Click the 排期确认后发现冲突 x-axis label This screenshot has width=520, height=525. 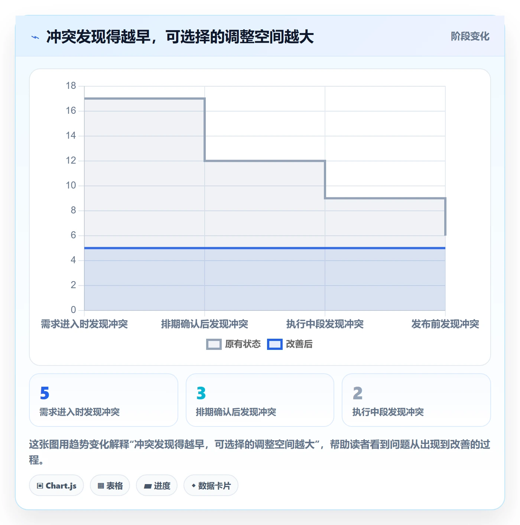[205, 324]
